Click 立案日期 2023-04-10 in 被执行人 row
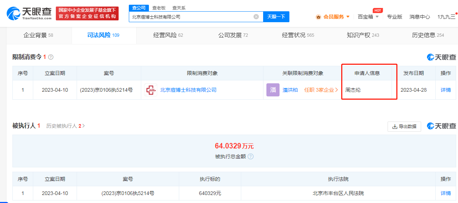 click(x=55, y=193)
